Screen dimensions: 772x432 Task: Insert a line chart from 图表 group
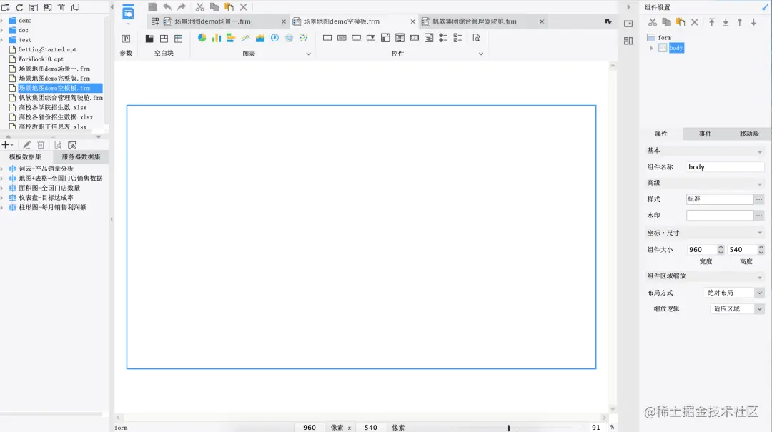[x=246, y=38]
